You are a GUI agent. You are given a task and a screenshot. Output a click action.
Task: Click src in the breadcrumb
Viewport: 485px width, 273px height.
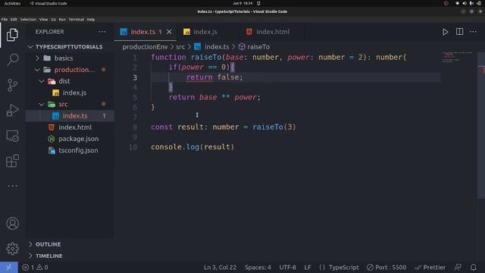(x=180, y=47)
